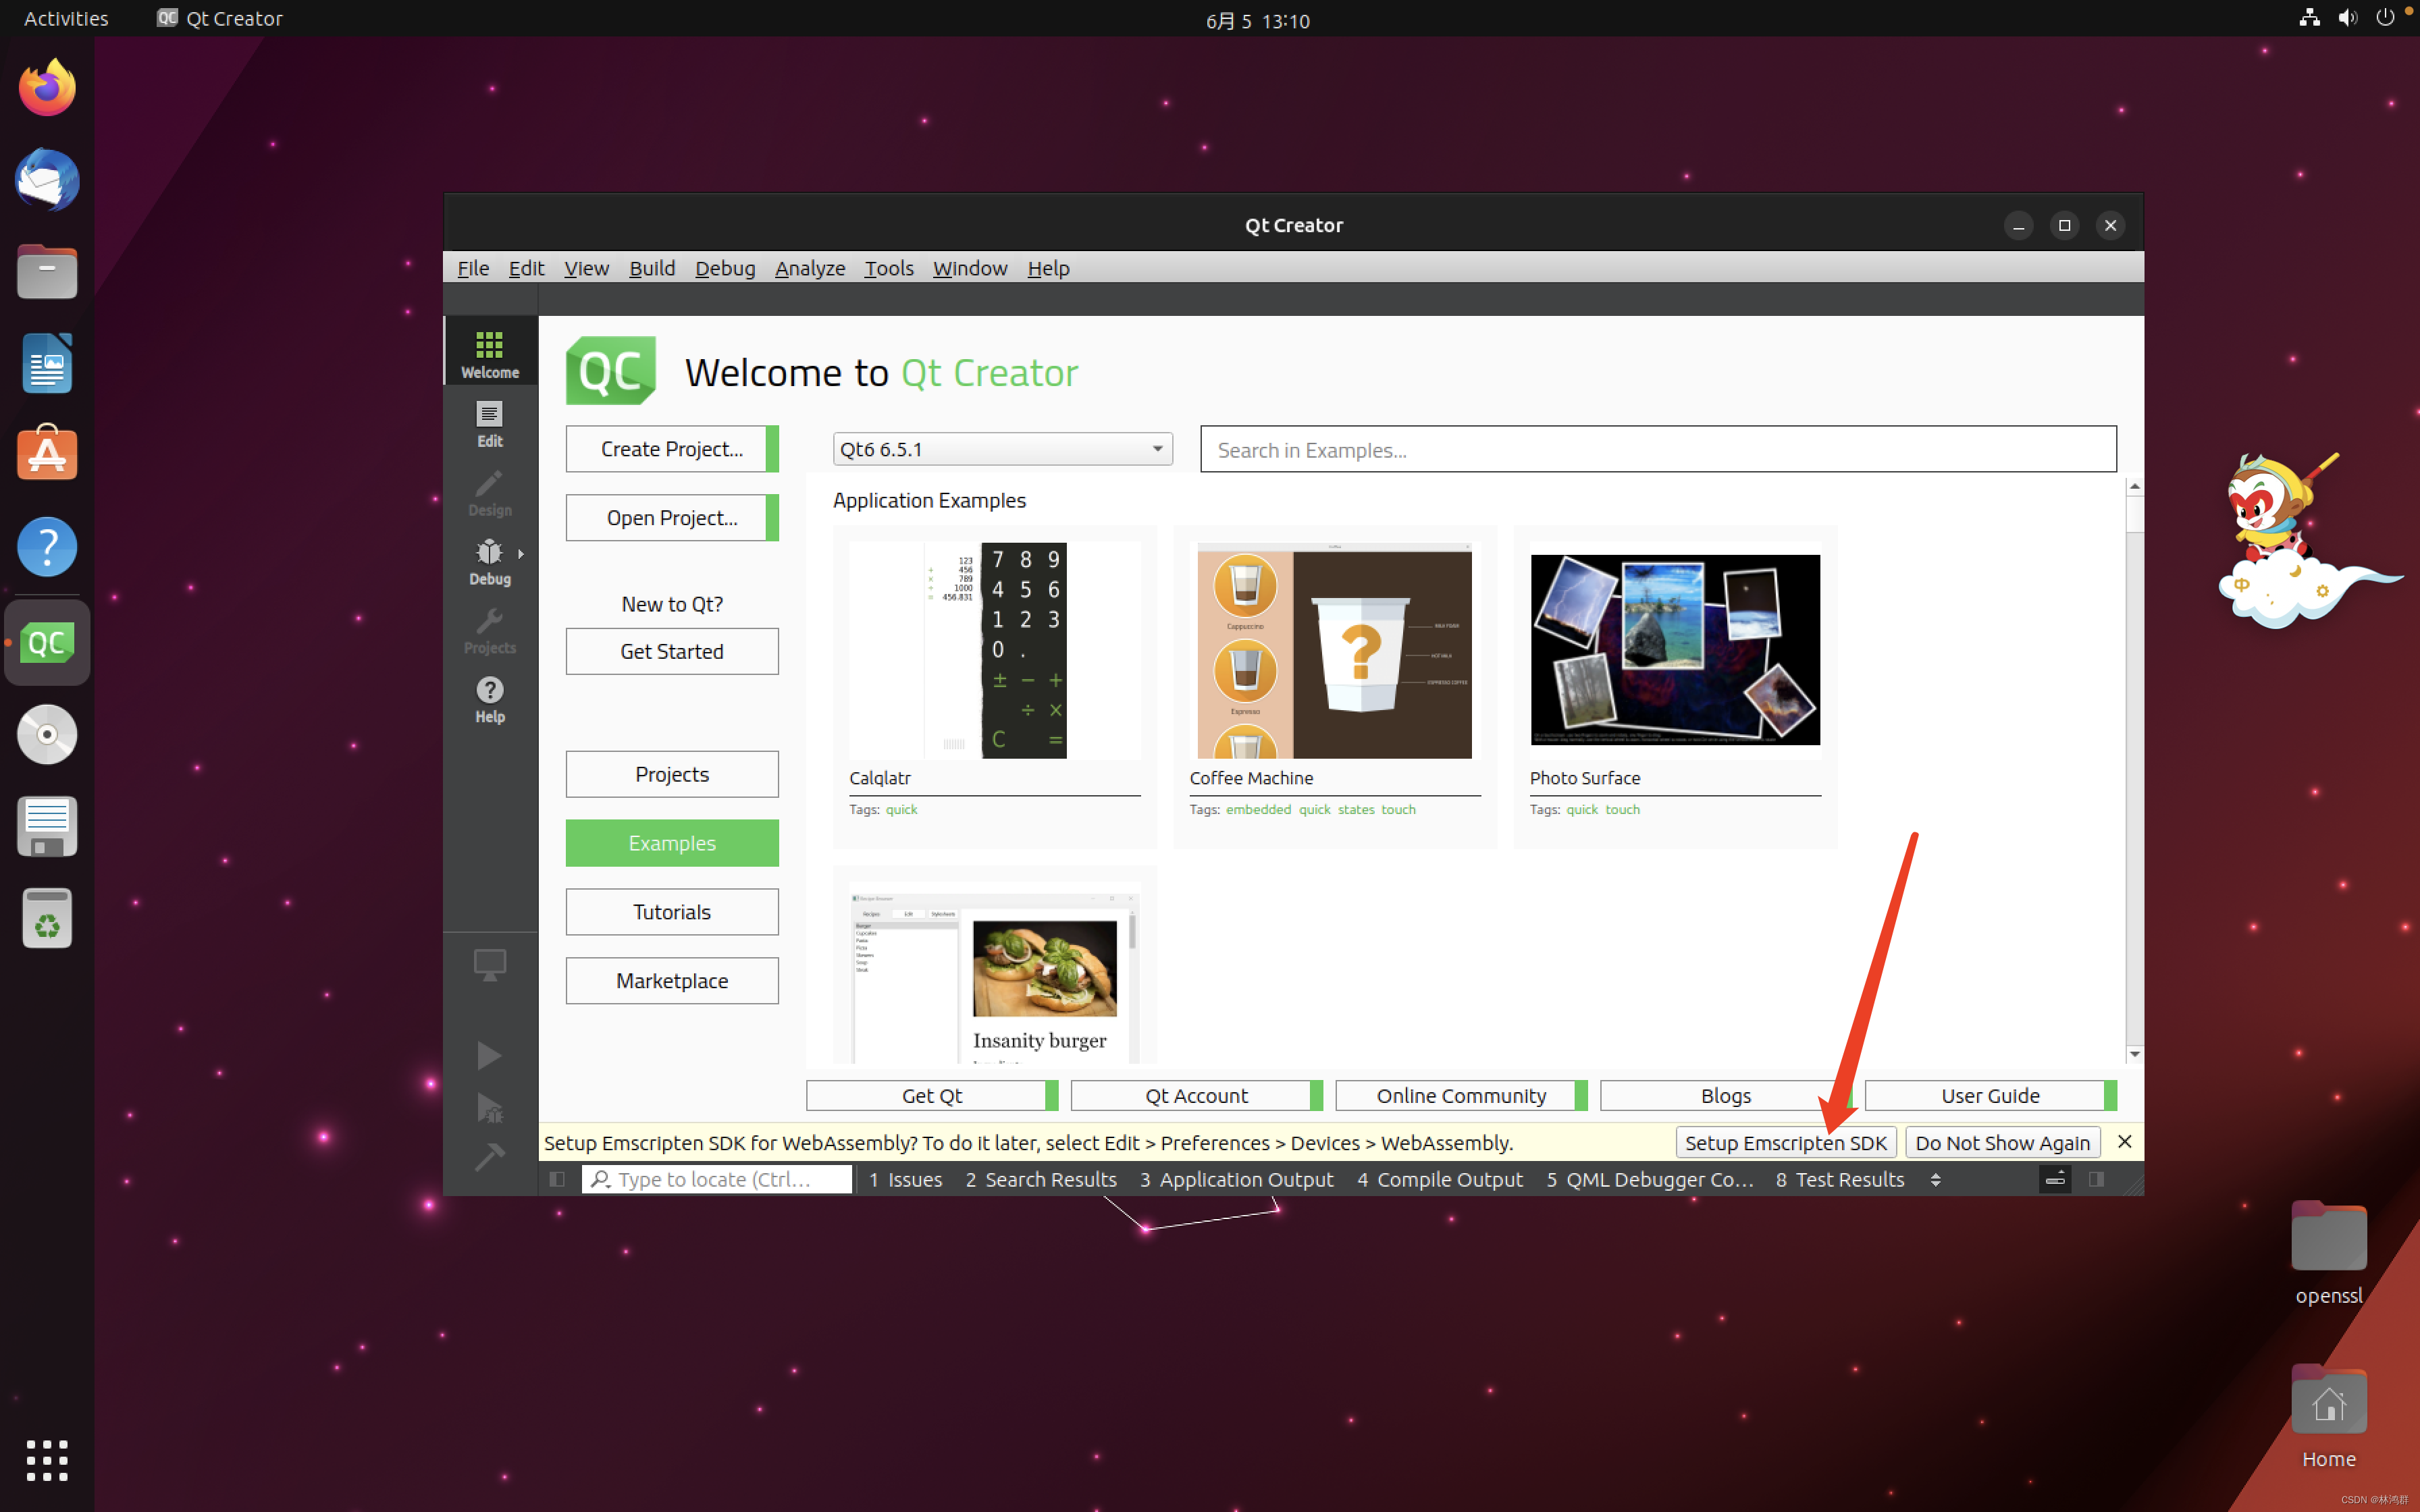Switch to Welcome mode in sidebar
Image resolution: width=2420 pixels, height=1512 pixels.
click(x=489, y=353)
